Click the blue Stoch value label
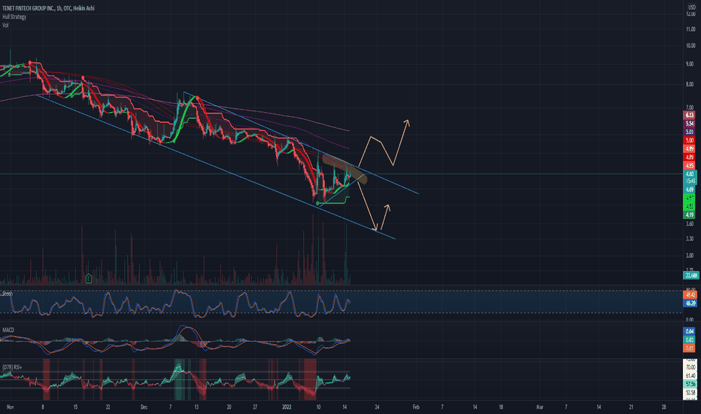Screen dimensions: 701x414 pyautogui.click(x=690, y=303)
